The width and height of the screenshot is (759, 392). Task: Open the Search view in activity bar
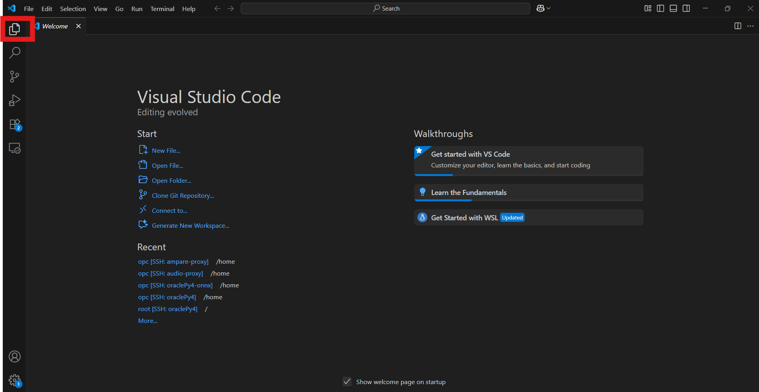click(15, 53)
